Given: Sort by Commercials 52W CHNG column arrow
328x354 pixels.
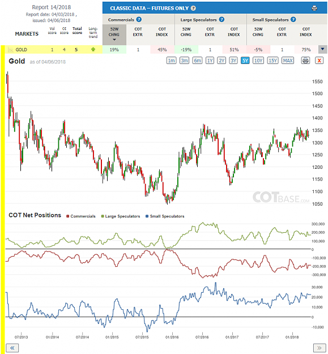Looking at the screenshot, I should click(114, 40).
